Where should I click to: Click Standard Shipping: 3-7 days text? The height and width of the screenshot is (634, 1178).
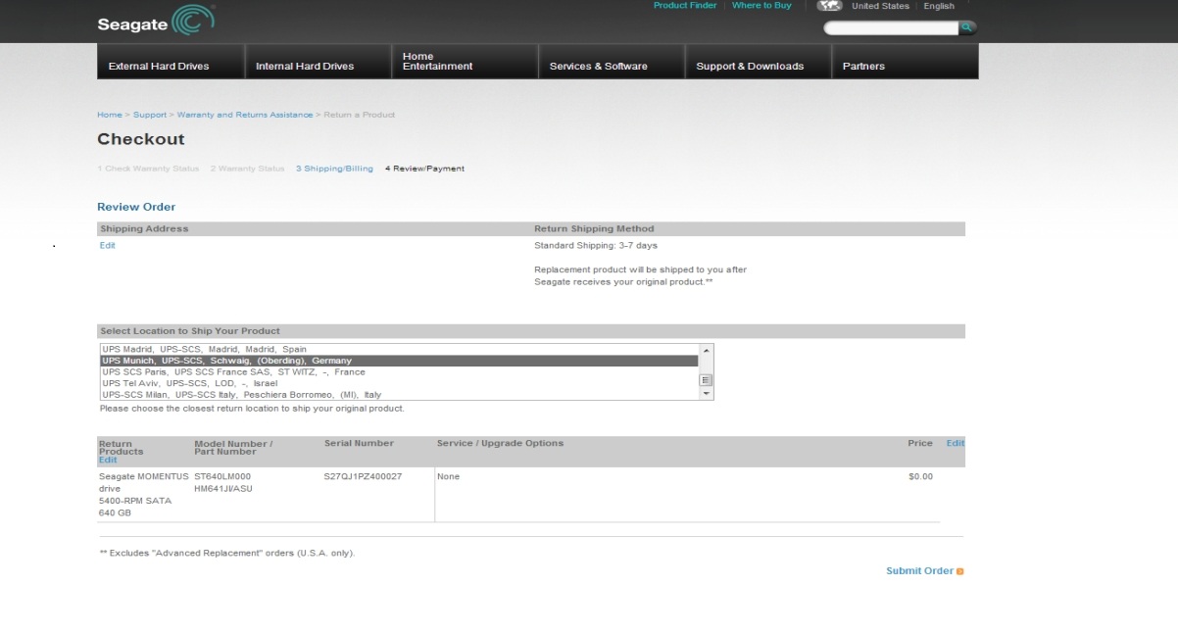click(596, 245)
